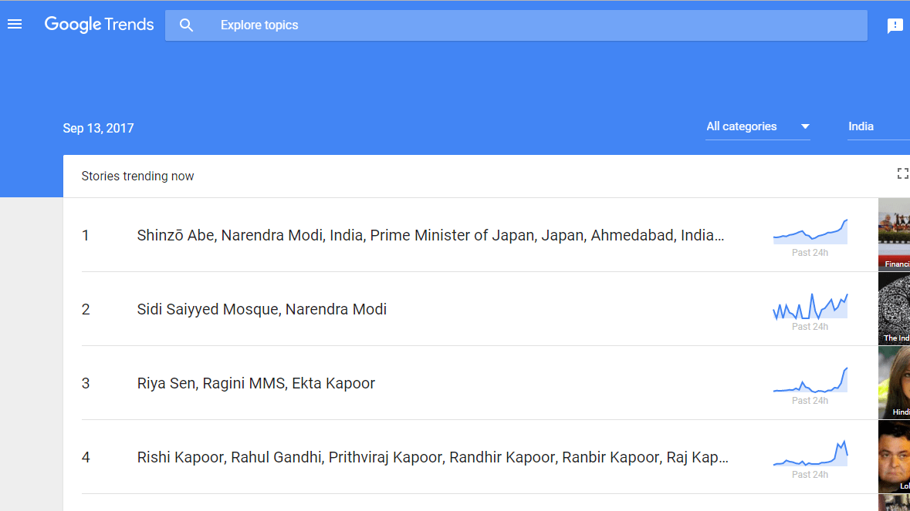
Task: Click the Shinzō Abe story trend sparkline
Action: click(810, 231)
